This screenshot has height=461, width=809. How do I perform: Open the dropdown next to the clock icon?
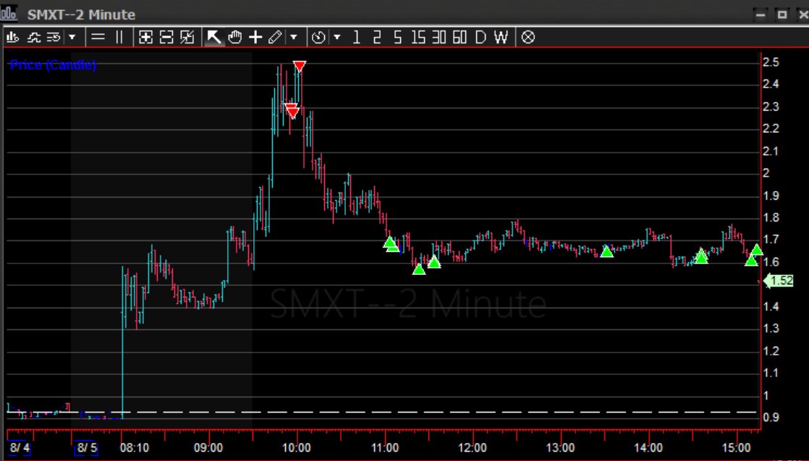click(336, 37)
